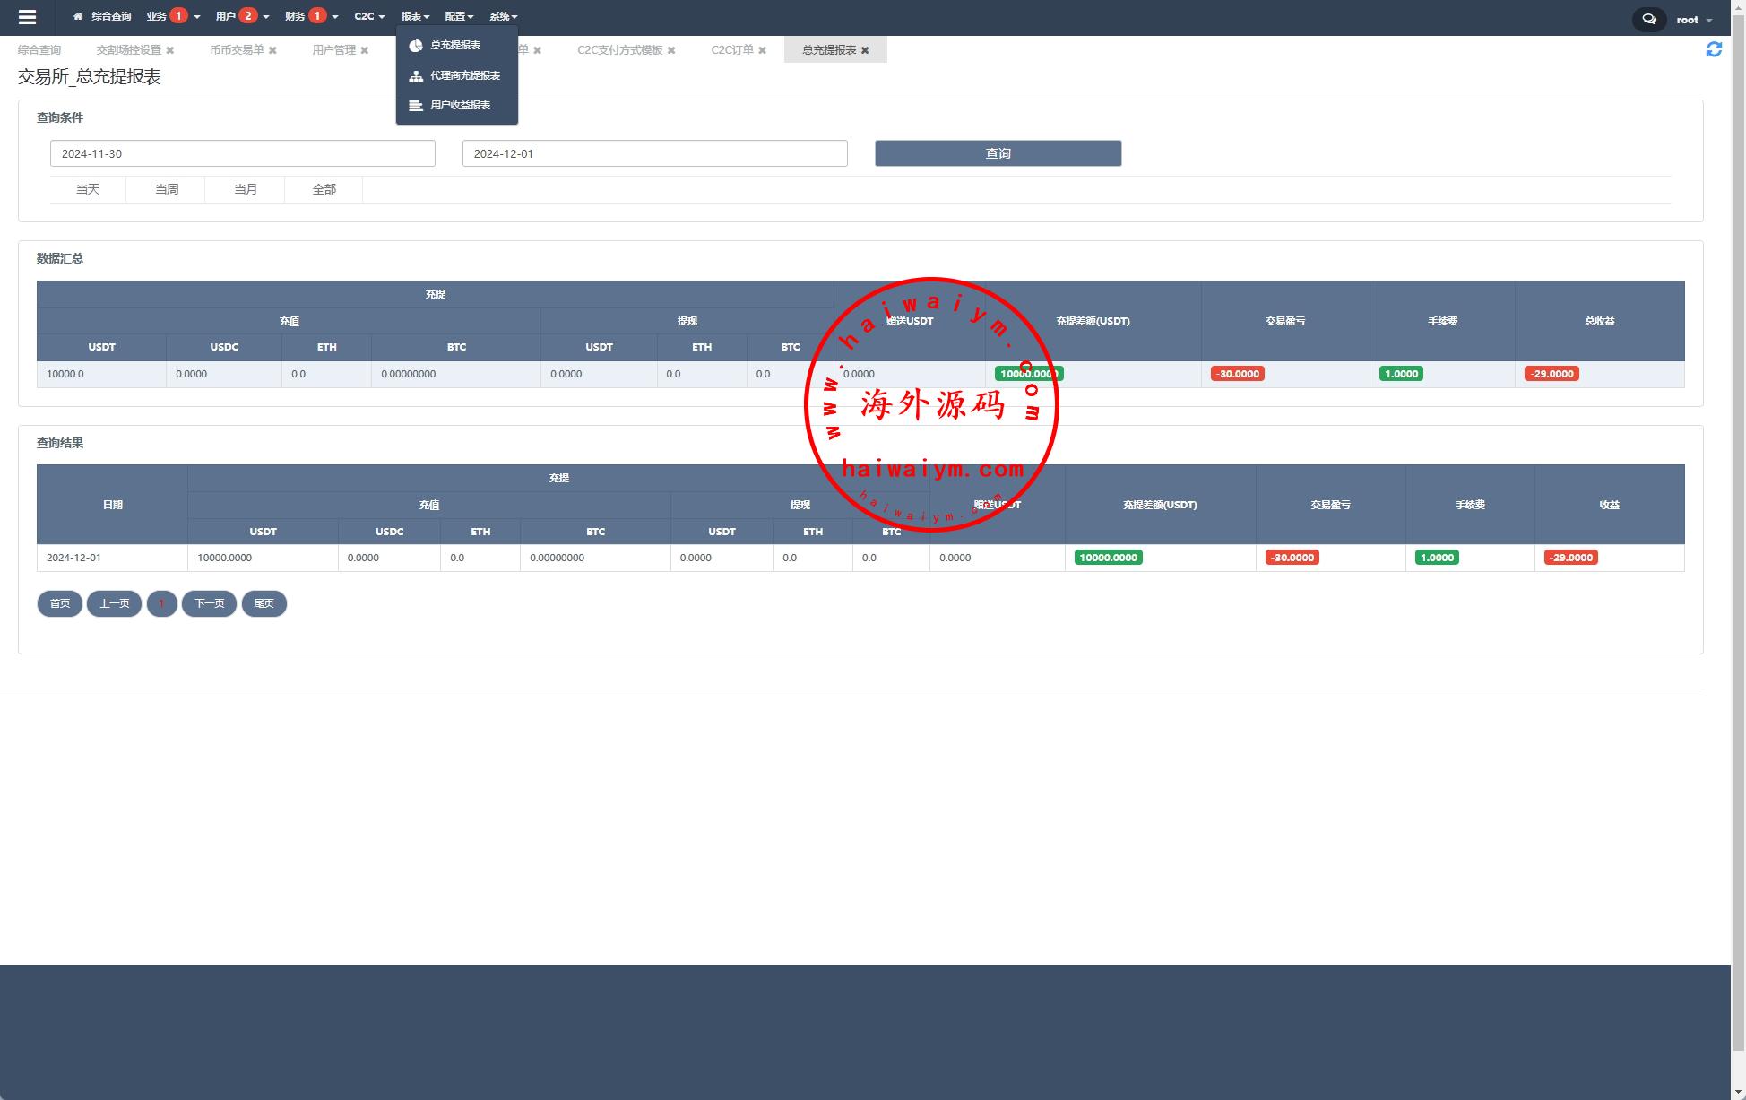This screenshot has height=1100, width=1746.
Task: Close the C2C订单 tab
Action: 762,50
